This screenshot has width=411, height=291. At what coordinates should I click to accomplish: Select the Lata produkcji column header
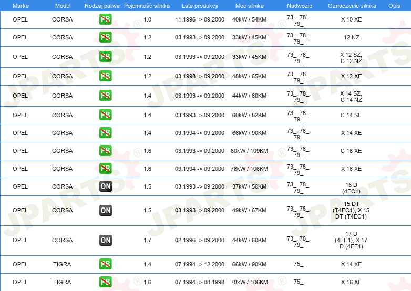(200, 6)
